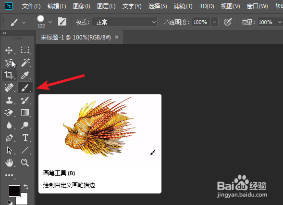
Task: Select the Brush tool in toolbox
Action: 25,88
